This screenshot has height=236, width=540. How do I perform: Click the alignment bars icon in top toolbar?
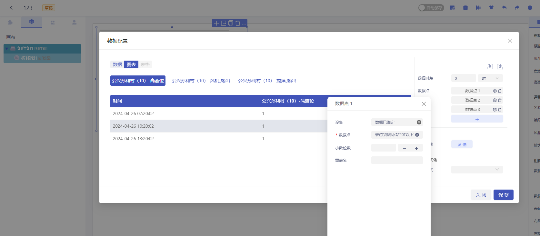pos(478,8)
